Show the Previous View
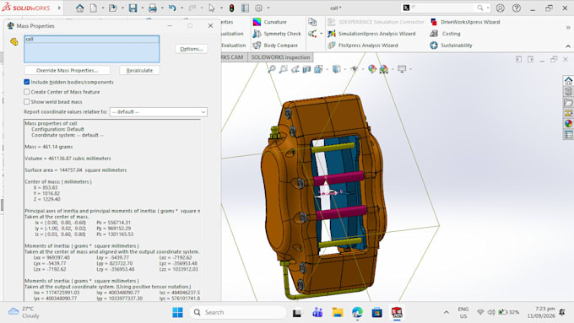 295,69
